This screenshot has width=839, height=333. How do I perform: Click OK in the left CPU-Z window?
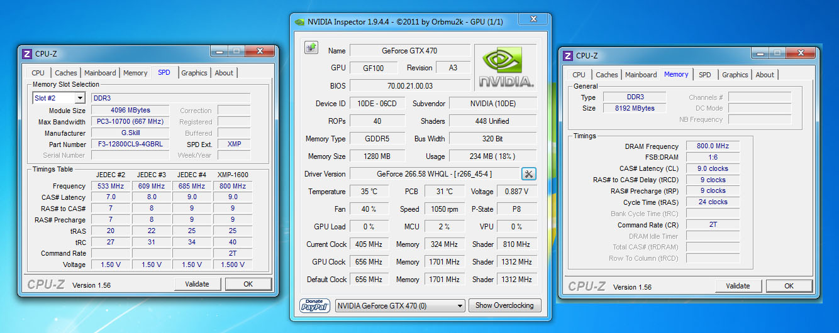[248, 284]
